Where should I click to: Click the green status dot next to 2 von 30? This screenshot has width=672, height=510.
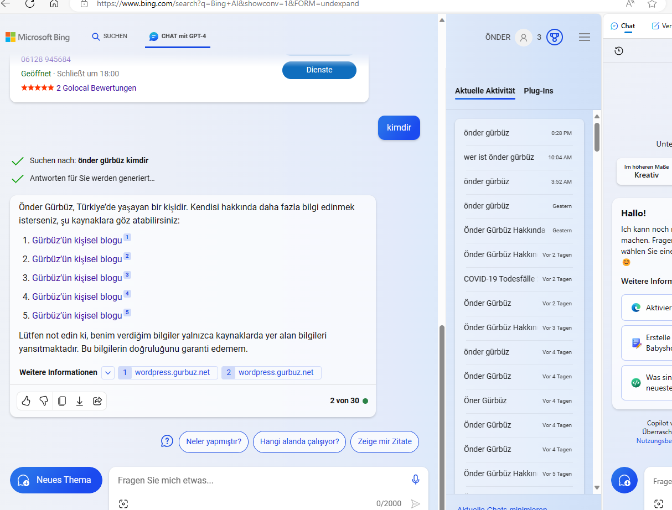coord(365,401)
